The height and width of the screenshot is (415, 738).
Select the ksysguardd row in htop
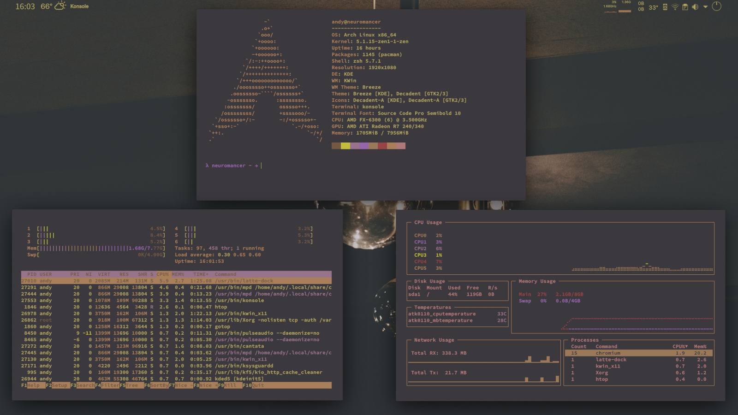click(176, 366)
